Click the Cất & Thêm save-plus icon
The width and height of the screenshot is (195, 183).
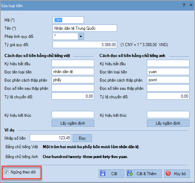[x=130, y=173]
